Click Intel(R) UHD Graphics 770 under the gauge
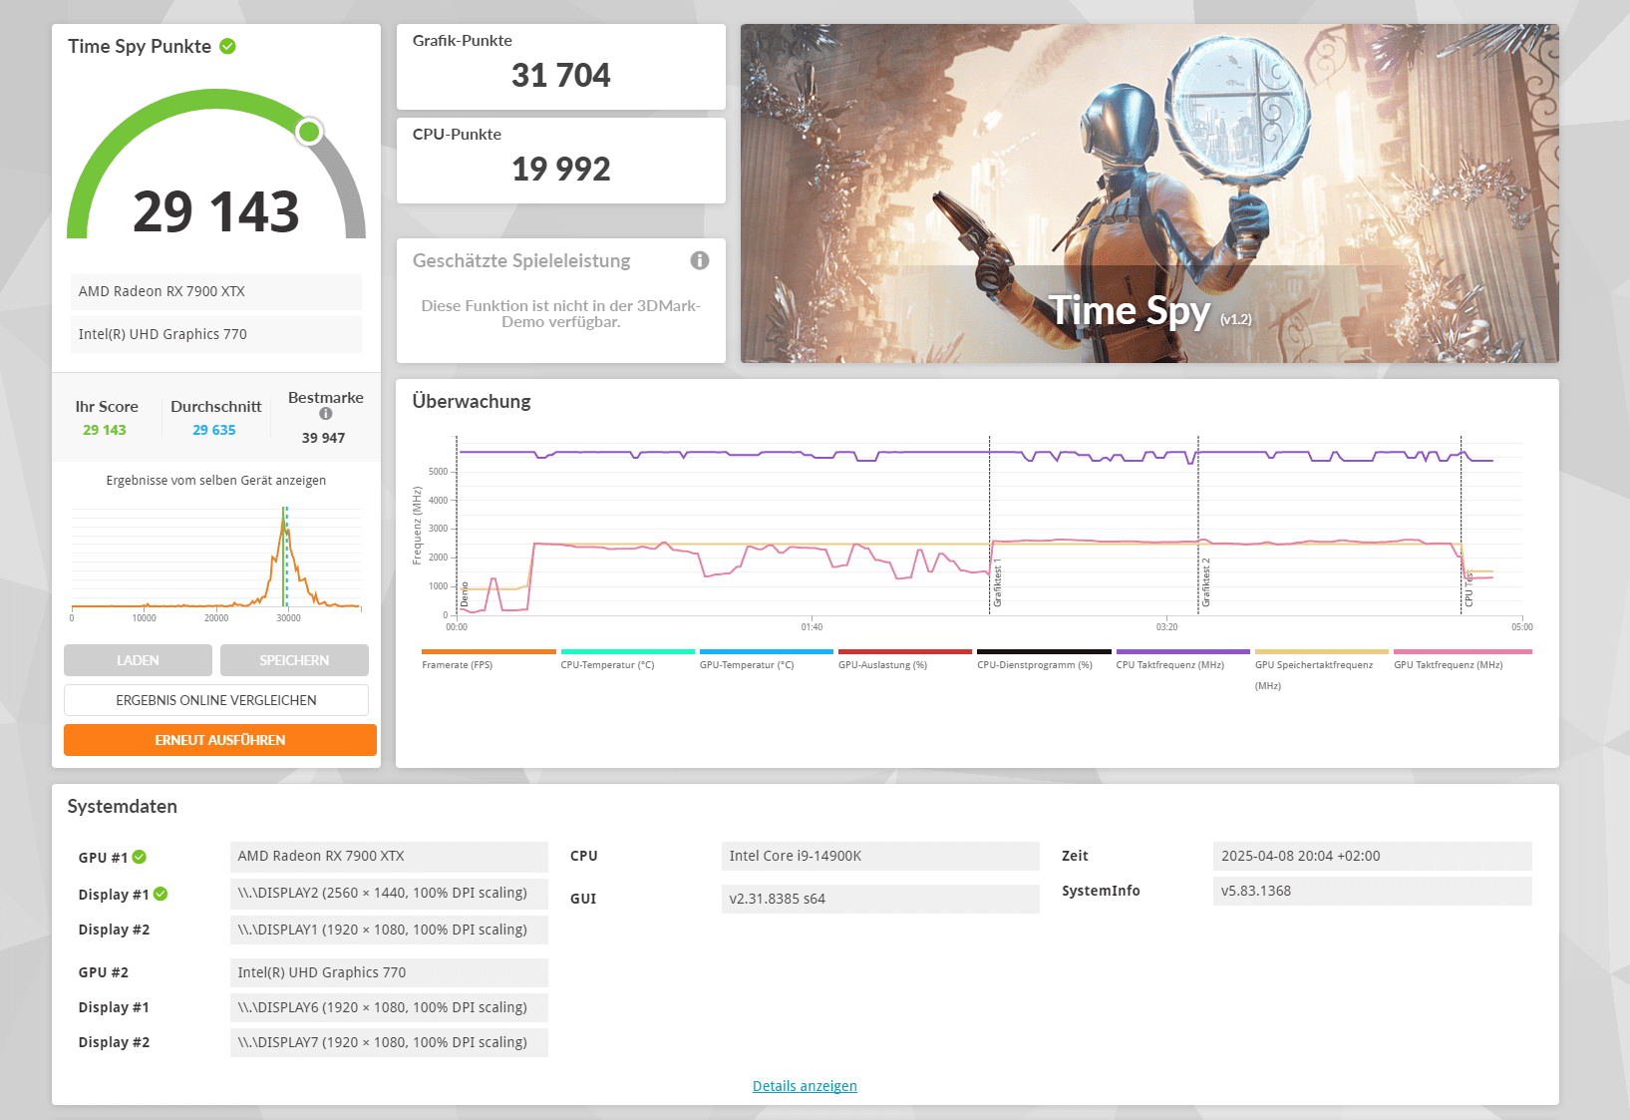1630x1120 pixels. pos(216,334)
